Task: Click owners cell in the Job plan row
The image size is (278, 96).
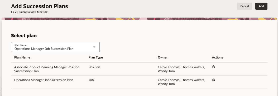Action: tap(181, 82)
